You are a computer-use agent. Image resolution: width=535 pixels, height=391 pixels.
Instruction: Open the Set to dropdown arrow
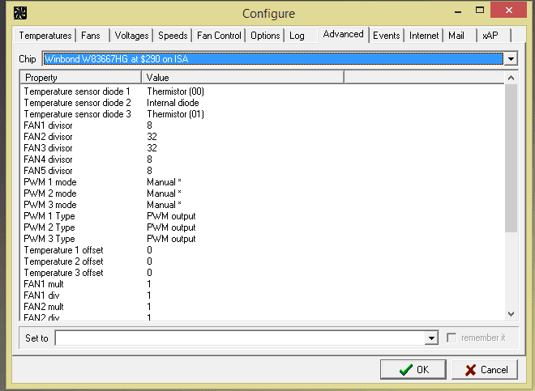point(431,338)
